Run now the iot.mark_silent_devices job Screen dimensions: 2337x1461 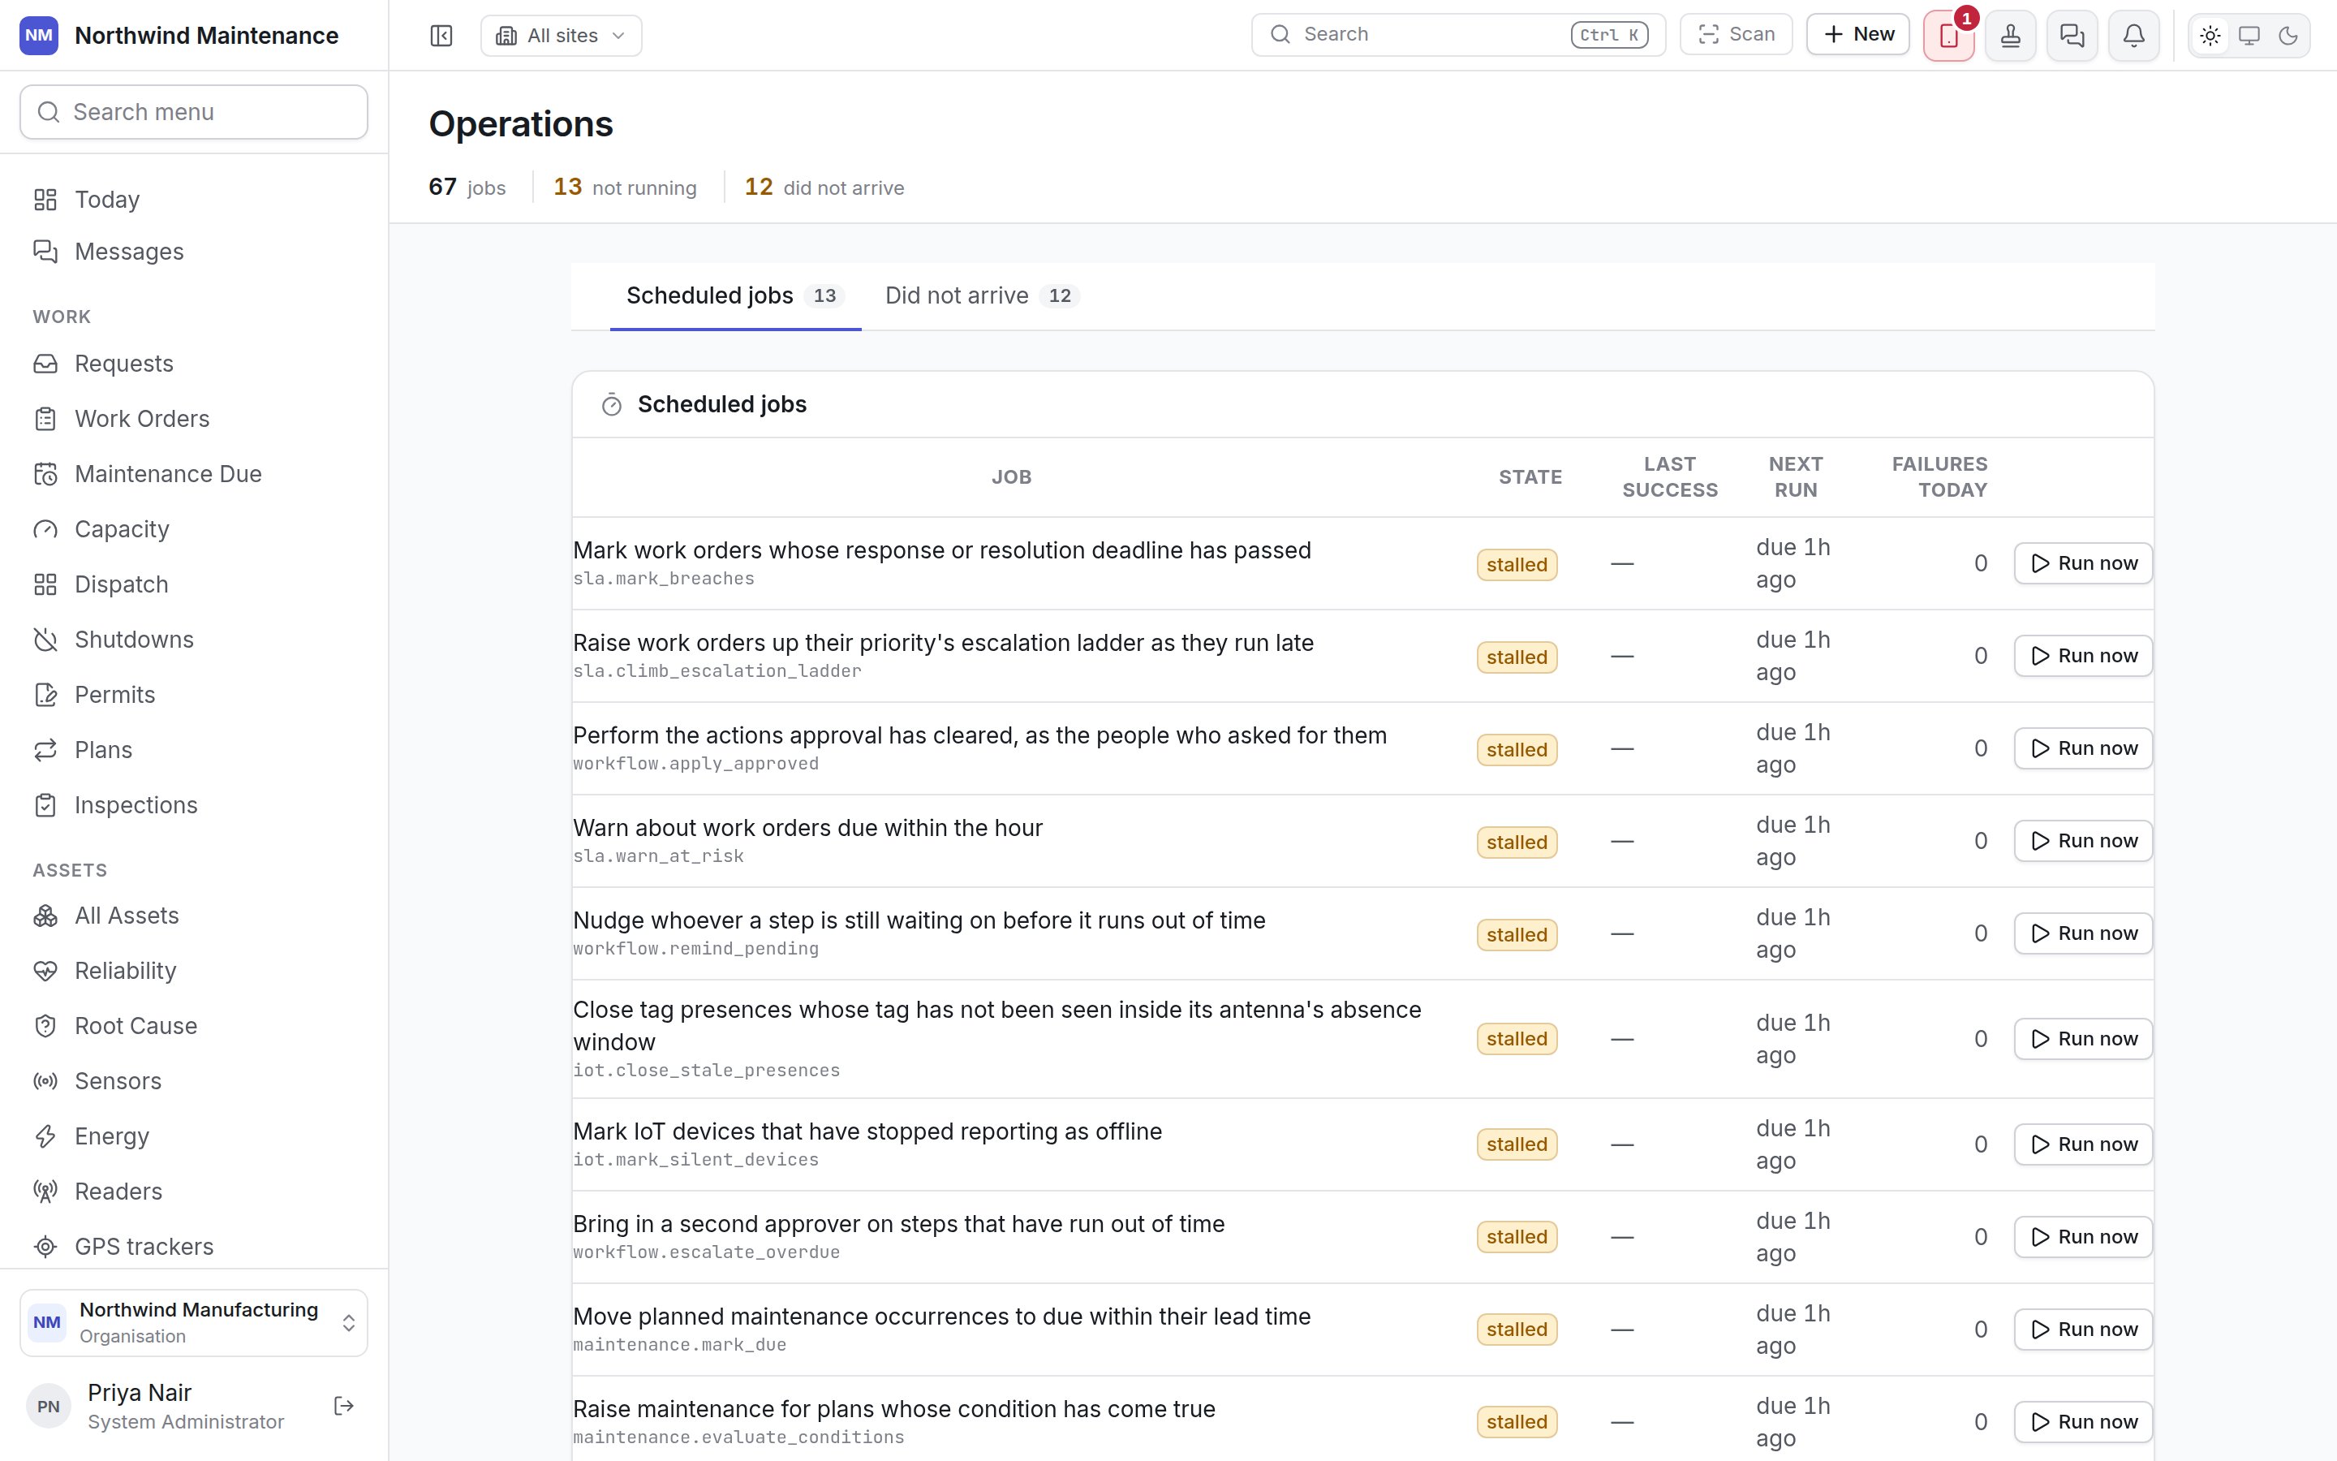[x=2083, y=1144]
